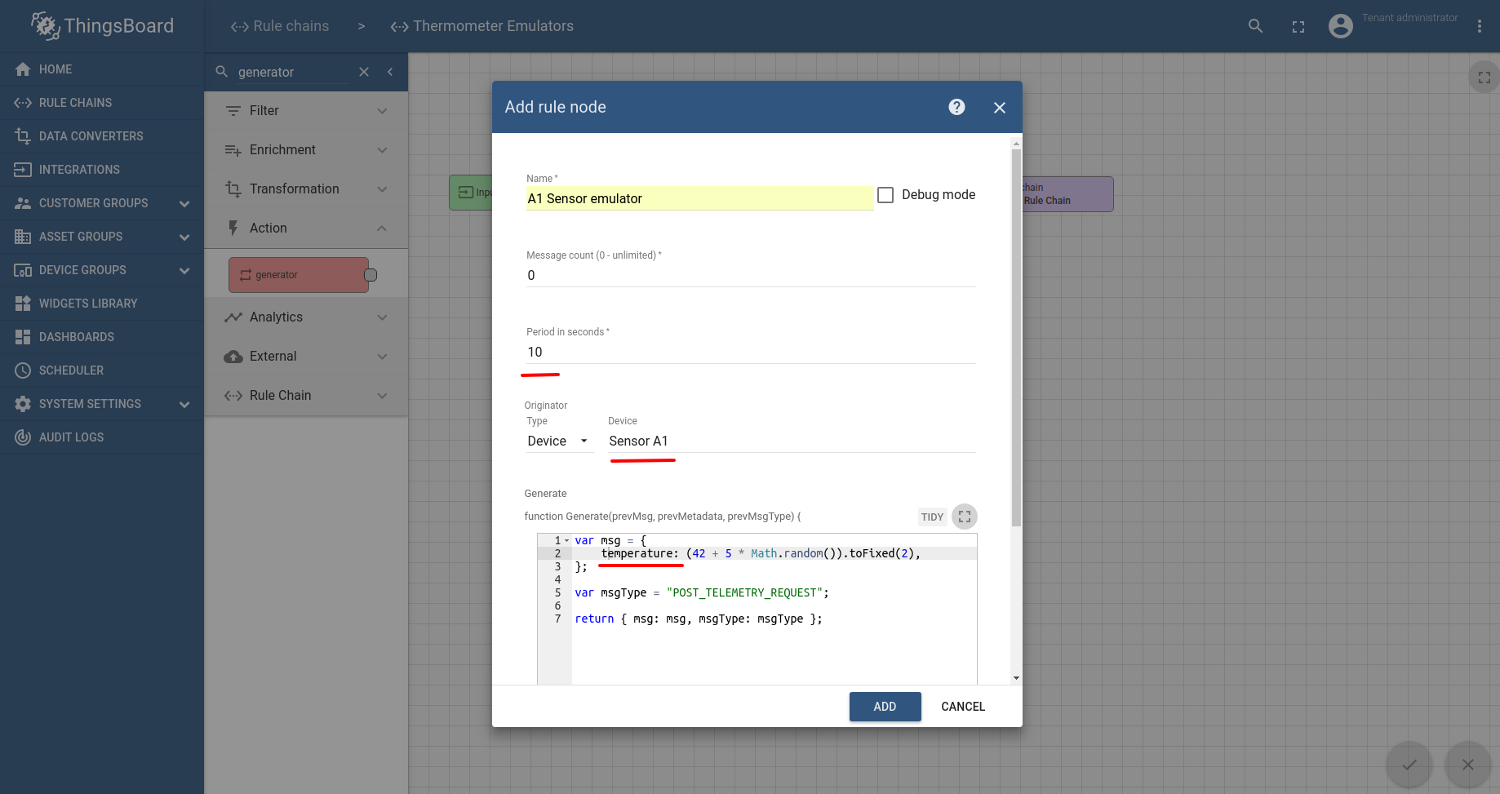
Task: Open Originator Type dropdown
Action: tap(559, 441)
